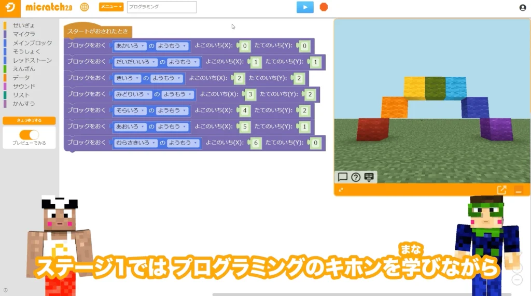Click the horizontal scrollbar at the bottom
This screenshot has width=531, height=296.
point(361,294)
